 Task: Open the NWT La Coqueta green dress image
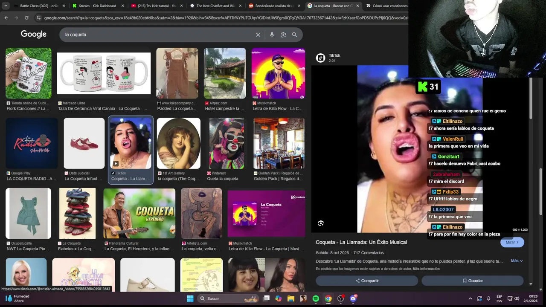(28, 213)
